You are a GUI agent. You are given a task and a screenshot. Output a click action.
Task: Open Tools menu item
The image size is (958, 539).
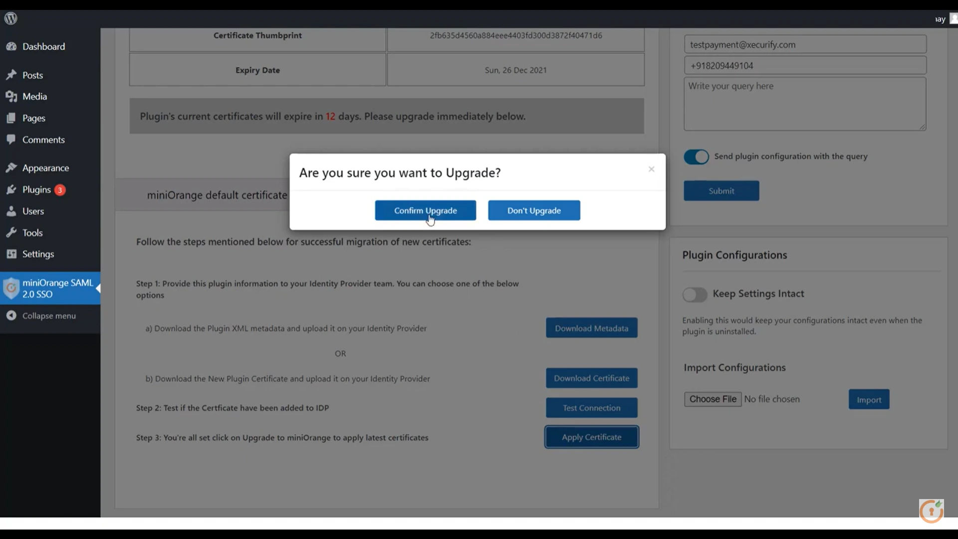(50, 233)
